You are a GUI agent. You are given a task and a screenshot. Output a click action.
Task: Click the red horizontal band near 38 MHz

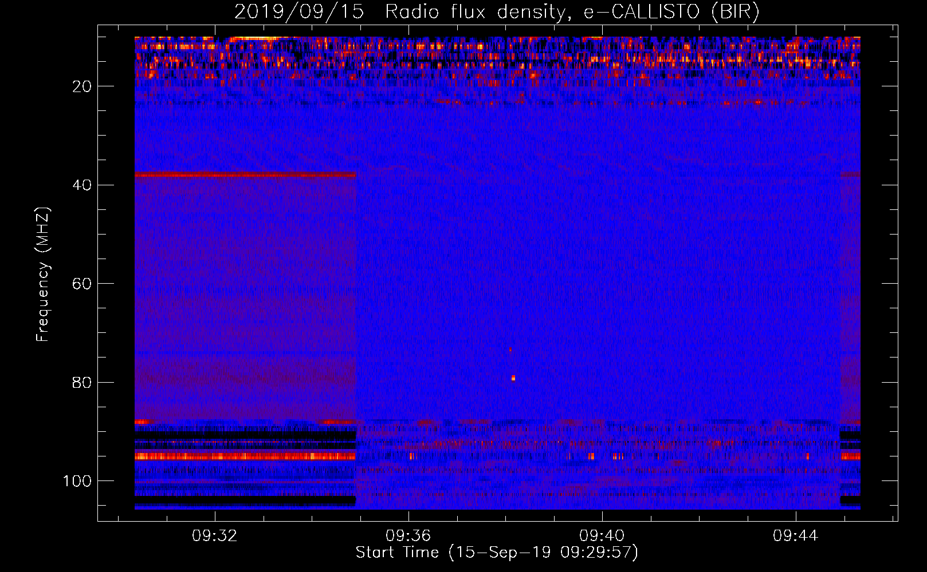(245, 174)
